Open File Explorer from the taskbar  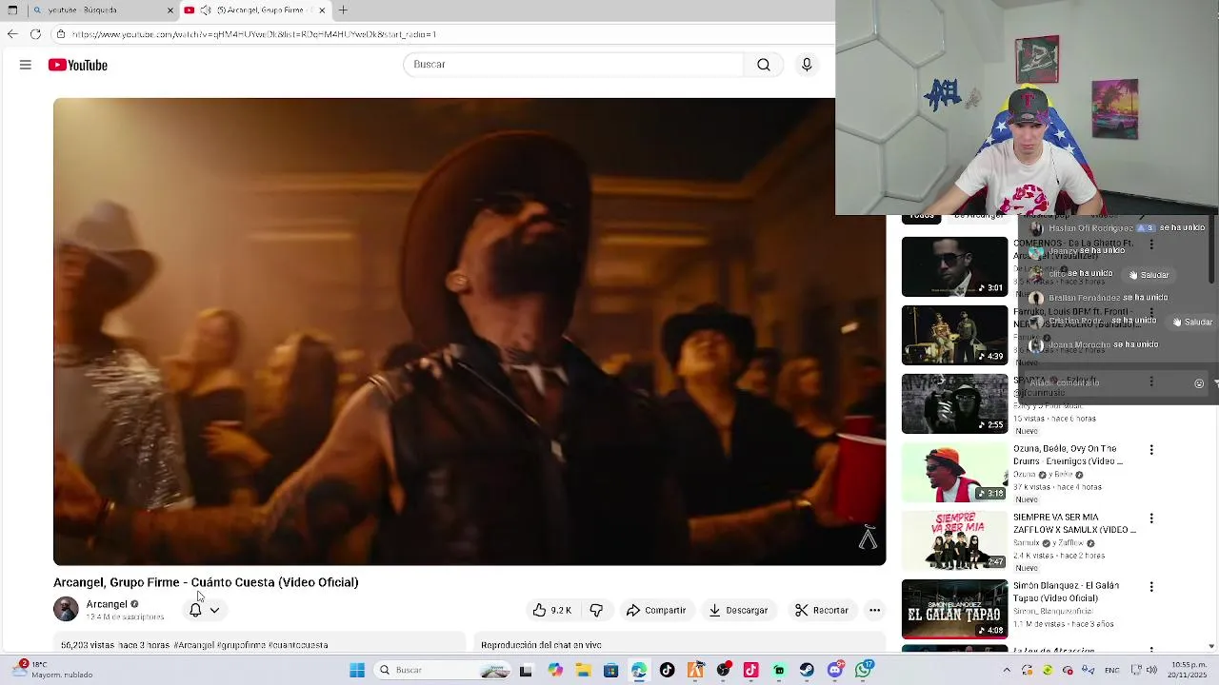[583, 671]
